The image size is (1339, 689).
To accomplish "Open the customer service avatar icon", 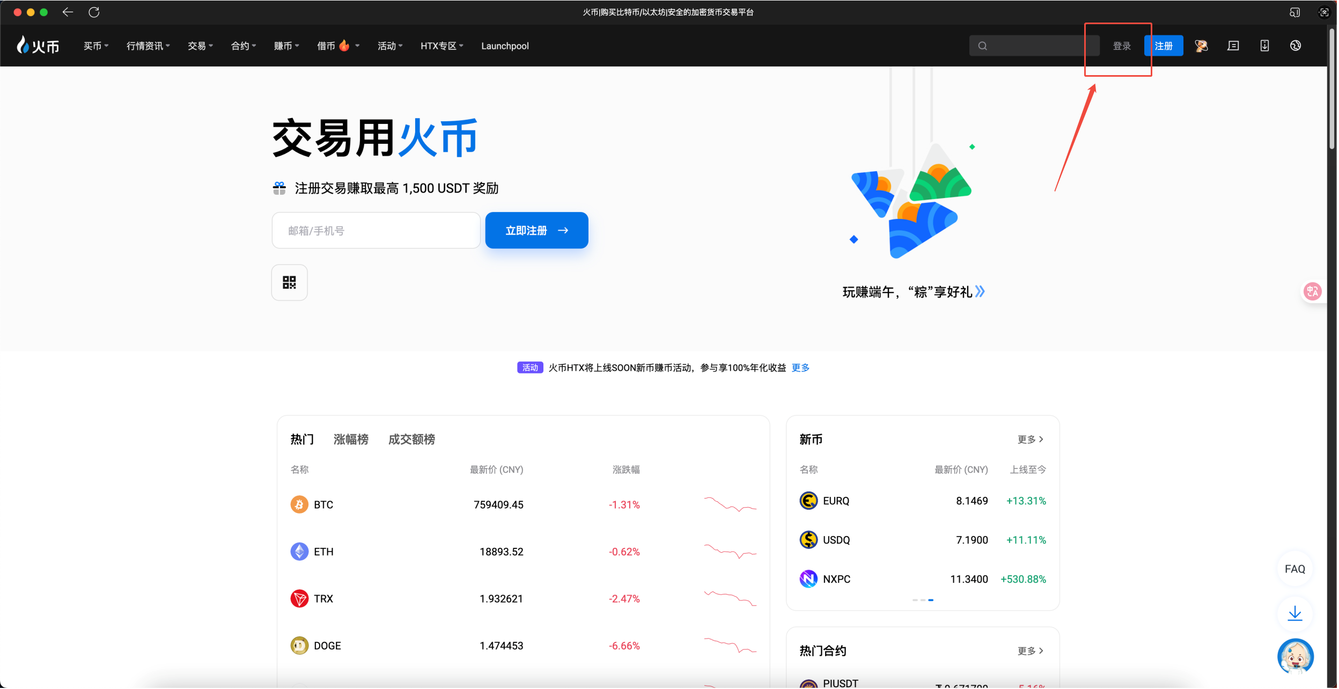I will coord(1295,657).
